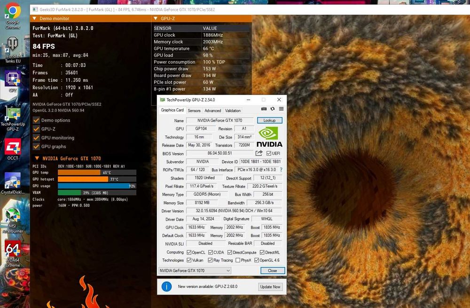470x308 pixels.
Task: Click the Device ID 10DE 1B81 field
Action: point(260,162)
